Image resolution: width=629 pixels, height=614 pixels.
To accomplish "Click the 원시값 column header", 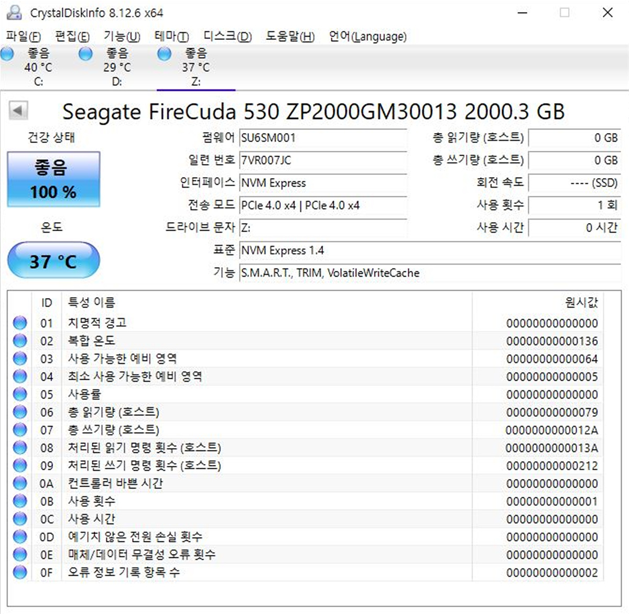I will [x=538, y=302].
